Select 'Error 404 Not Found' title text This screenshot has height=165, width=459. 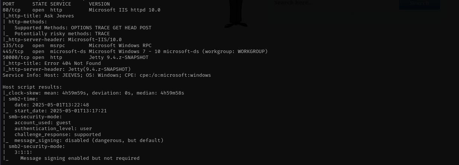(x=72, y=63)
